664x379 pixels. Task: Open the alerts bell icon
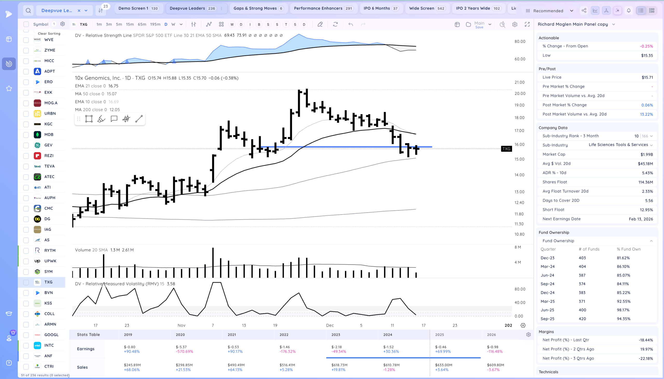pyautogui.click(x=629, y=11)
